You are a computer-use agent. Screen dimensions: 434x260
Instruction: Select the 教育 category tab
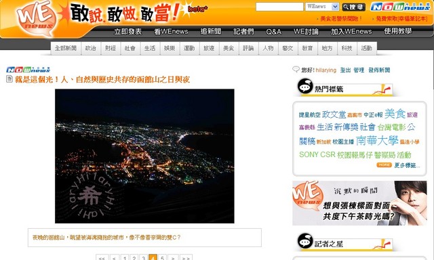pos(307,48)
